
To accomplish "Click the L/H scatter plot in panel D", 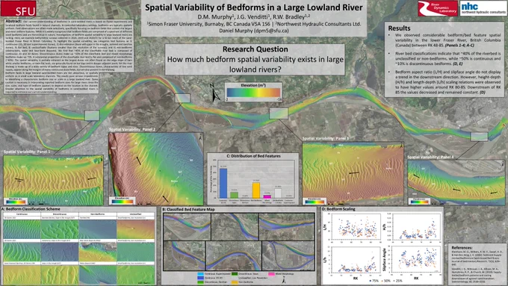I will click(356, 228).
